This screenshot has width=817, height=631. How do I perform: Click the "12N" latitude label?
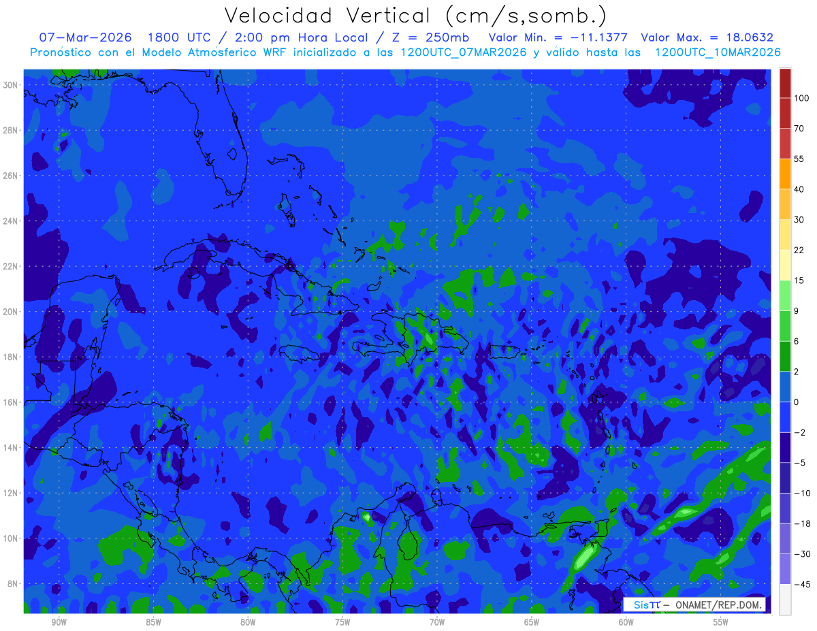(12, 493)
